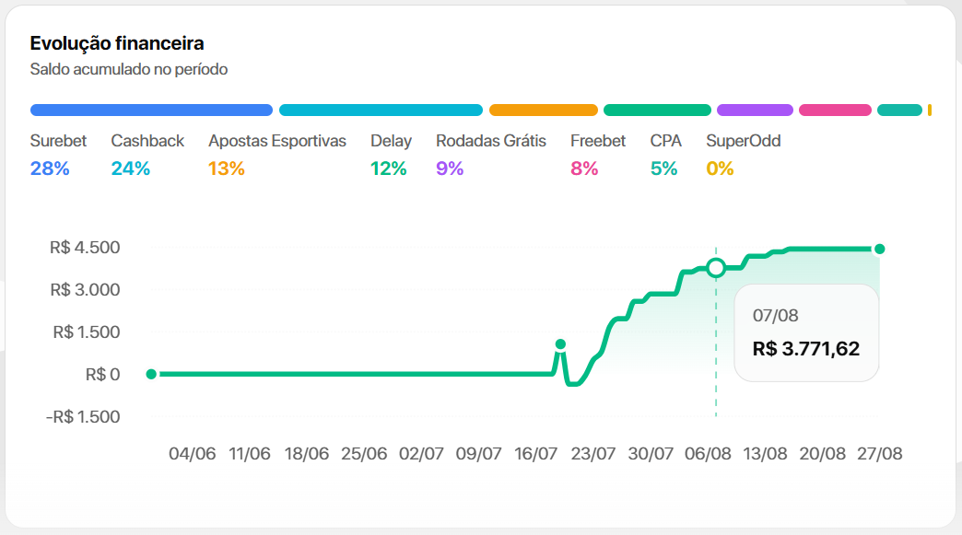Click the R$ 3.771,62 tooltip box

[806, 332]
